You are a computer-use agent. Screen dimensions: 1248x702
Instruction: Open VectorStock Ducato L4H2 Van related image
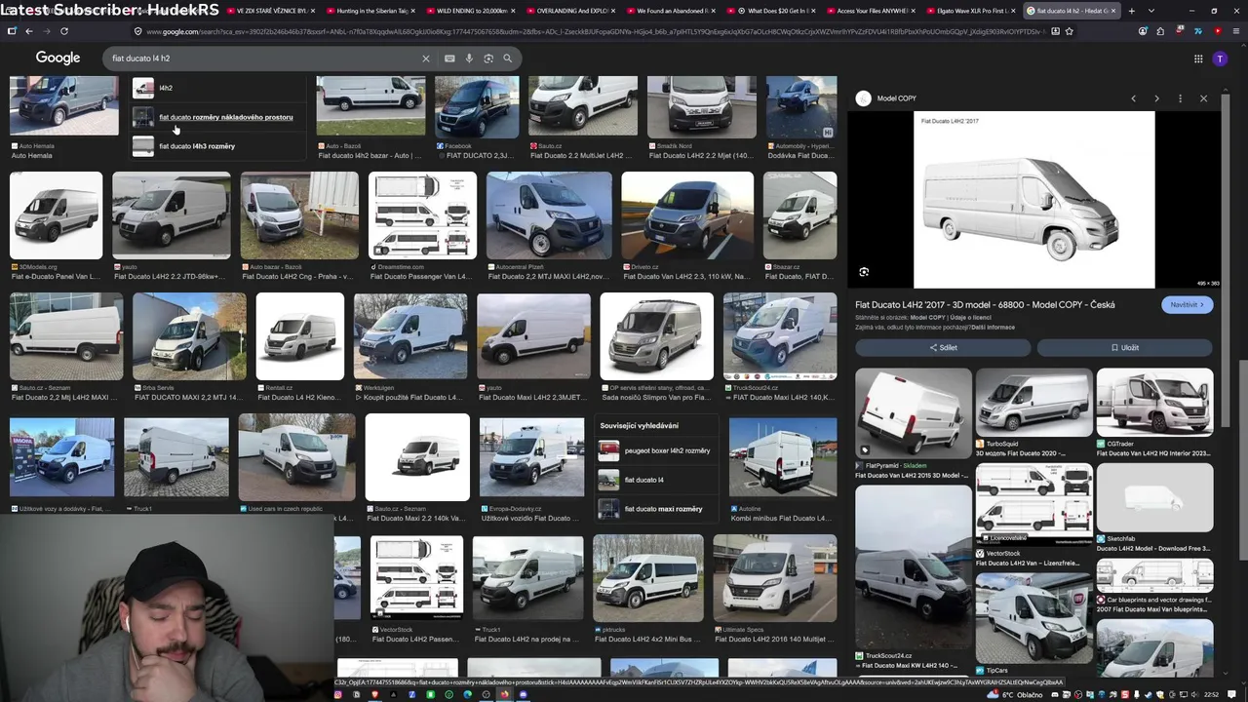1033,503
